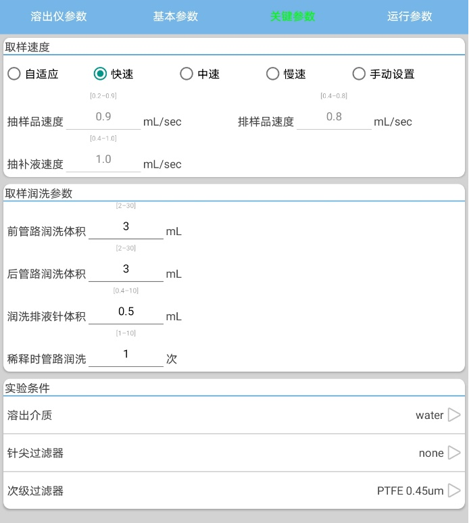
Task: Click the 取样速度 section heading
Action: point(27,47)
